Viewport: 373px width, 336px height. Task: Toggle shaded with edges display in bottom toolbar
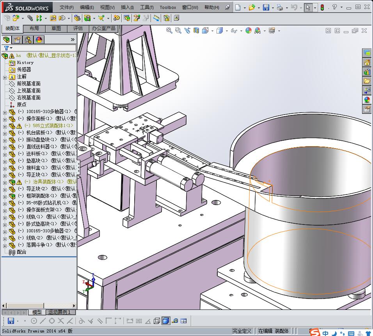tap(166, 321)
